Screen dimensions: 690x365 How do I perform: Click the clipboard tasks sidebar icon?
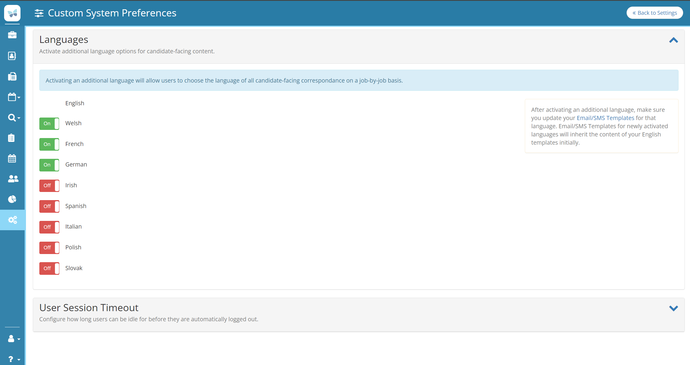pos(11,138)
